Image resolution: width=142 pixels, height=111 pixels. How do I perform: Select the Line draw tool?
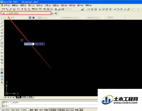click(x=2, y=23)
